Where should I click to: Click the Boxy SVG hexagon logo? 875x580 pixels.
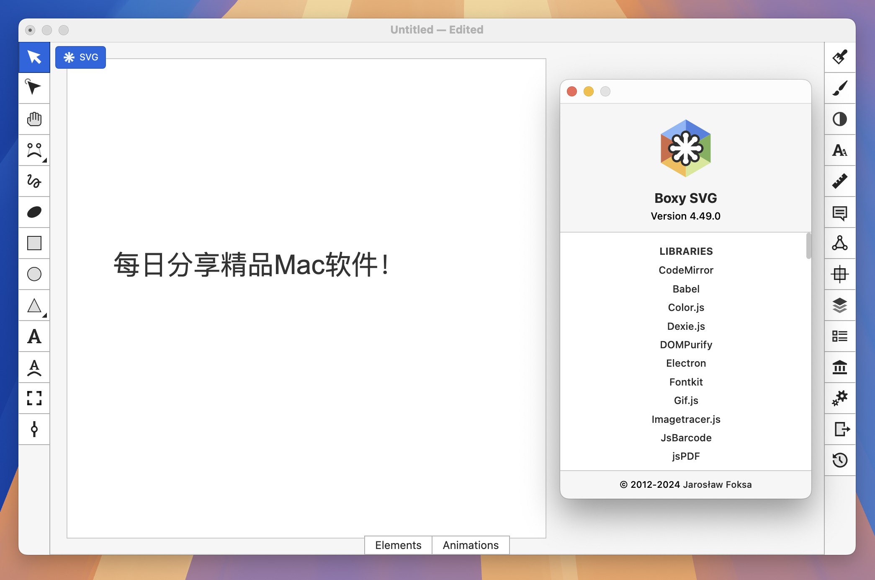pos(685,148)
